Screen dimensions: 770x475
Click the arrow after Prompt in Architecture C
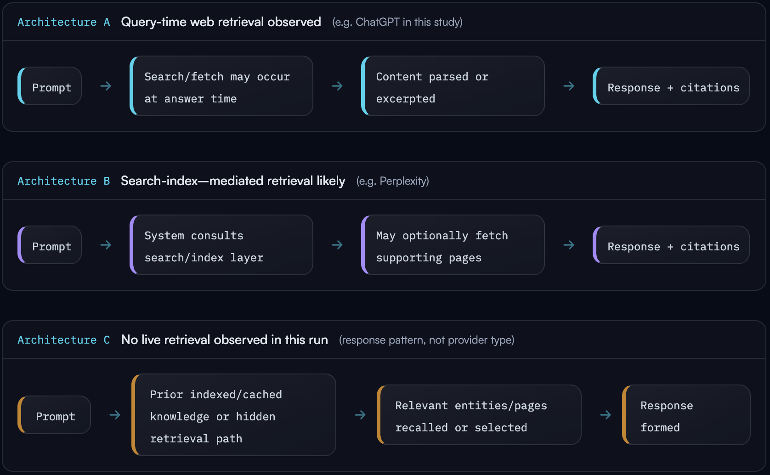click(115, 415)
